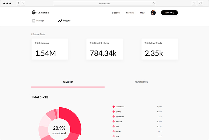209x140 pixels.
Task: Click the youtube legend label
Action: click(x=119, y=121)
